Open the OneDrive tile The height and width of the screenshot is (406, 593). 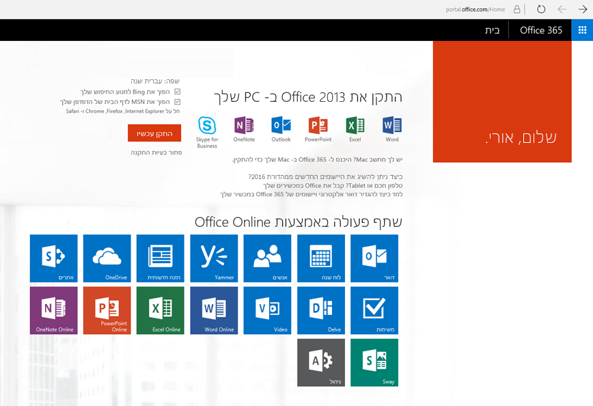point(107,258)
